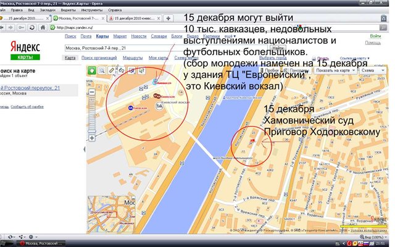
Task: Select the ruler distance measuring tool
Action: pos(112,70)
